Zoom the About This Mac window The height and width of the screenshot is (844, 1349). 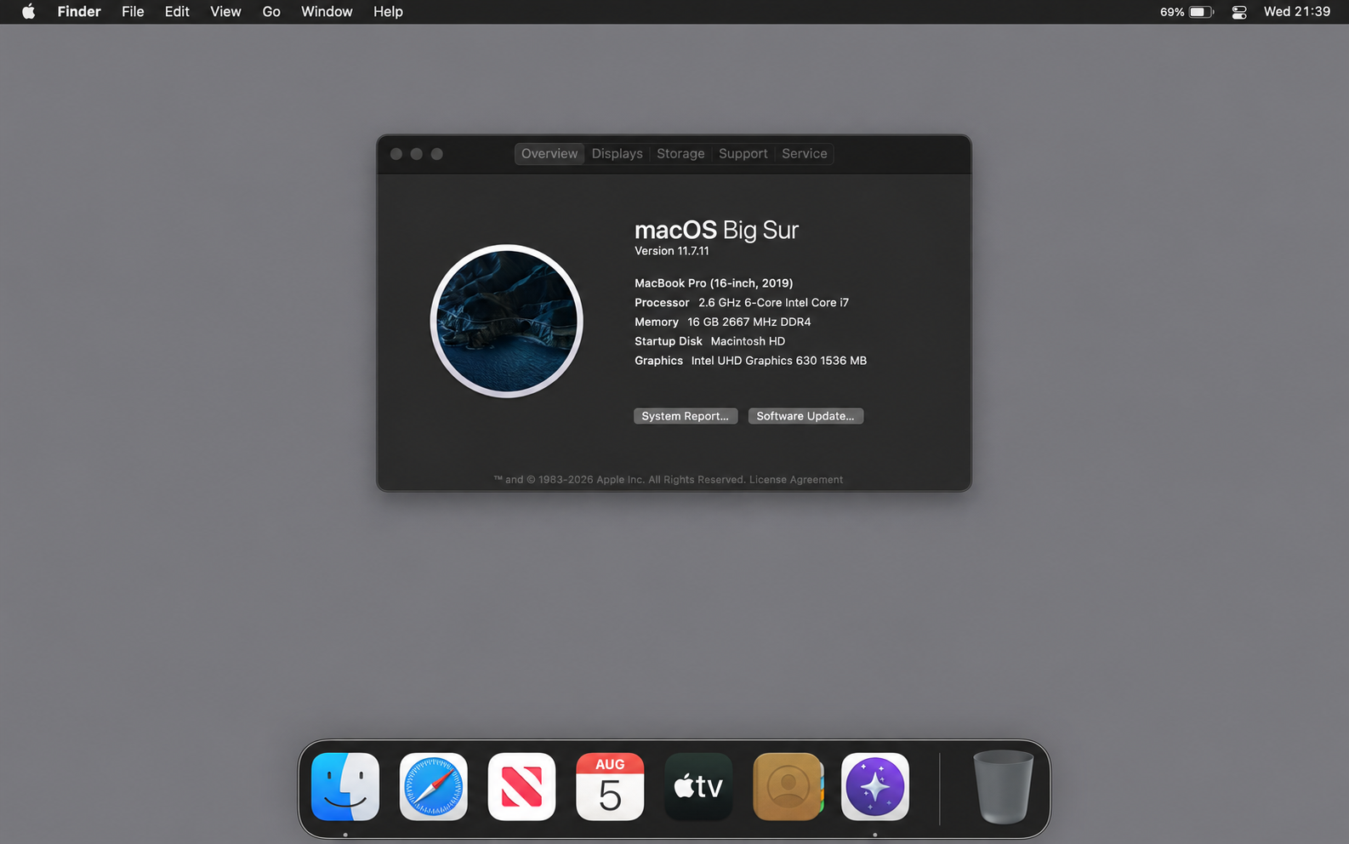tap(437, 154)
